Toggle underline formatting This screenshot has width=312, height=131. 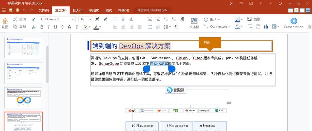[x=55, y=27]
